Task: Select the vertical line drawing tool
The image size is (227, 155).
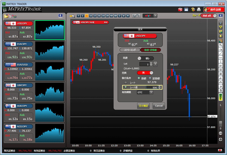Action: click(220, 62)
